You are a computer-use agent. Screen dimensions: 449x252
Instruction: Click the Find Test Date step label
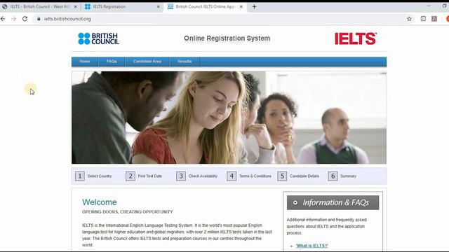(150, 176)
